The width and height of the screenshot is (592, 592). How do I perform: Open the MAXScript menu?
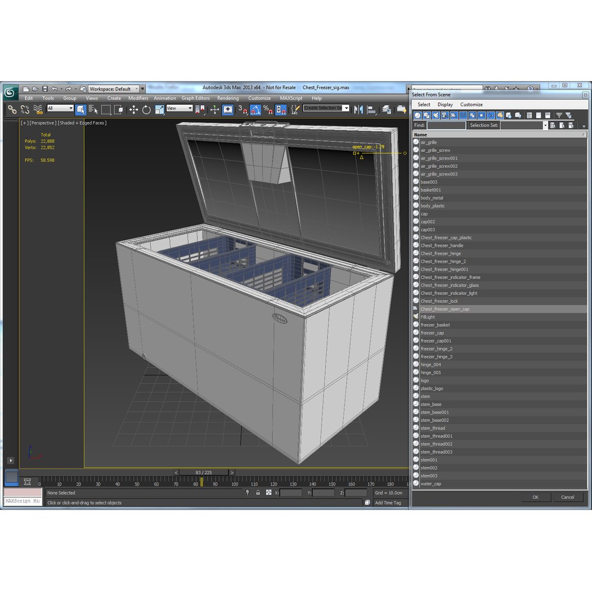point(291,98)
